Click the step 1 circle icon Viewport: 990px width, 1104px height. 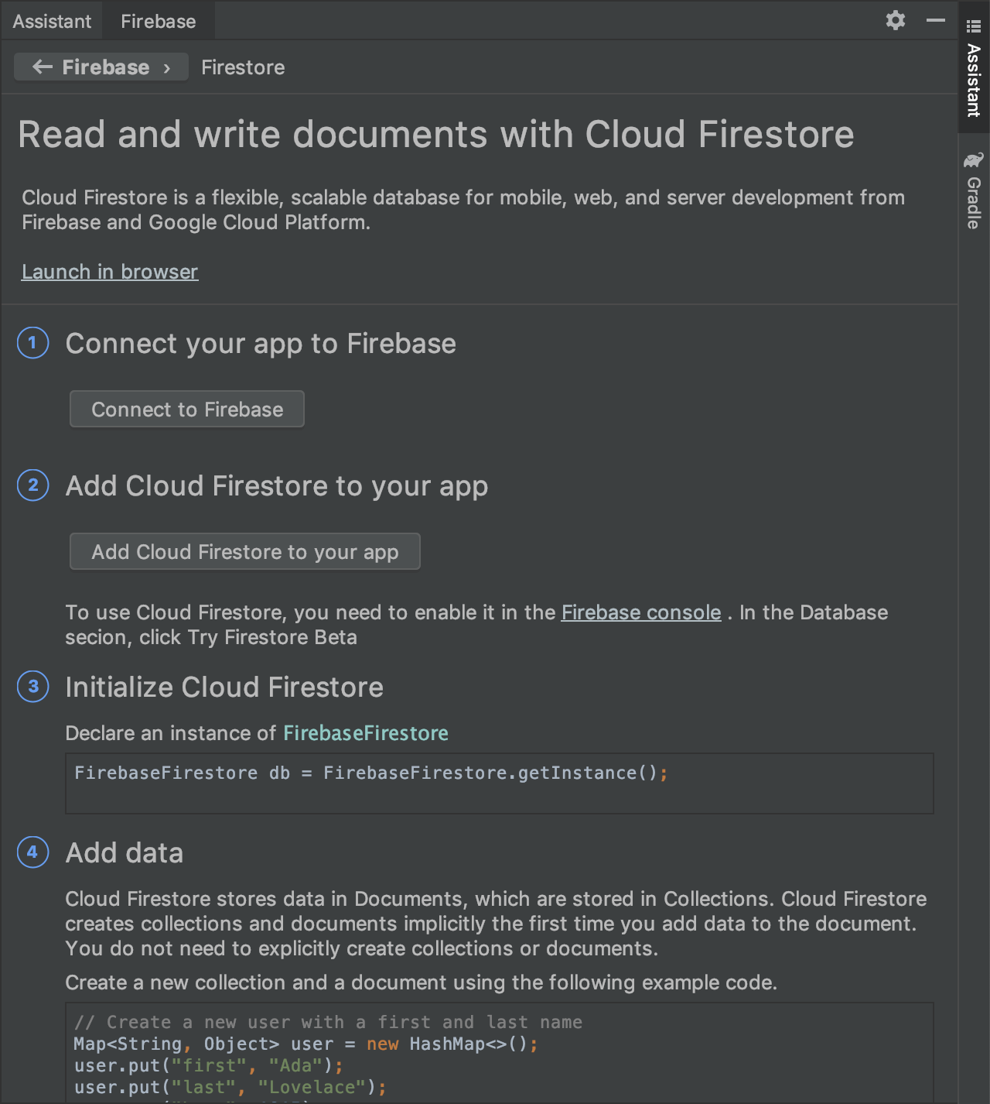tap(32, 343)
